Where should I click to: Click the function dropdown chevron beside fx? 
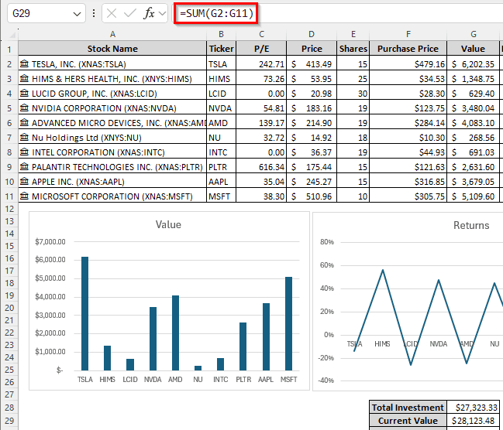(162, 13)
